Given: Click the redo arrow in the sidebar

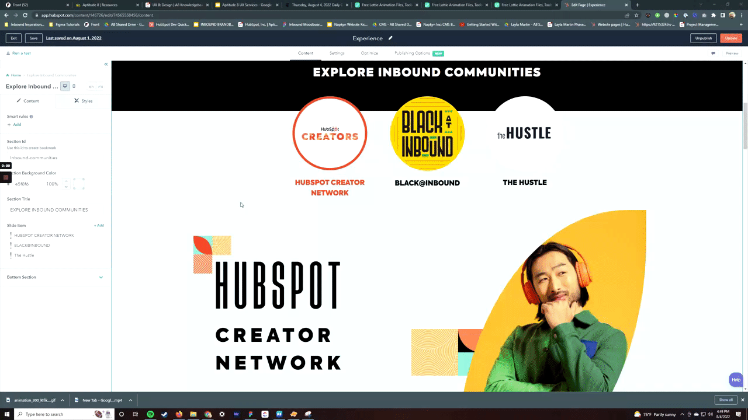Looking at the screenshot, I should click(101, 86).
